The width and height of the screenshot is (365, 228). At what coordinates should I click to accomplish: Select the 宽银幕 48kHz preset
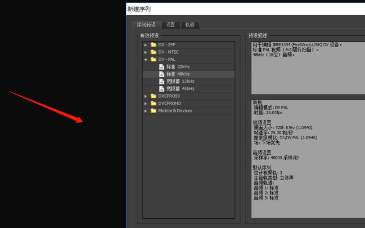click(x=180, y=89)
